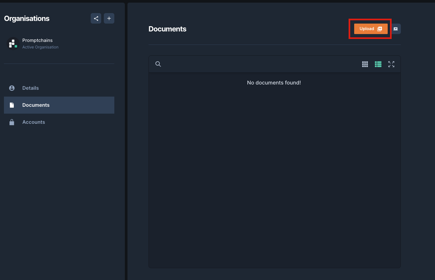
Task: Open the share organisation icon
Action: [x=96, y=18]
